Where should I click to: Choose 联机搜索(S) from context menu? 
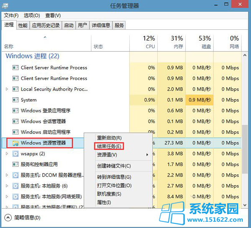coord(109,194)
